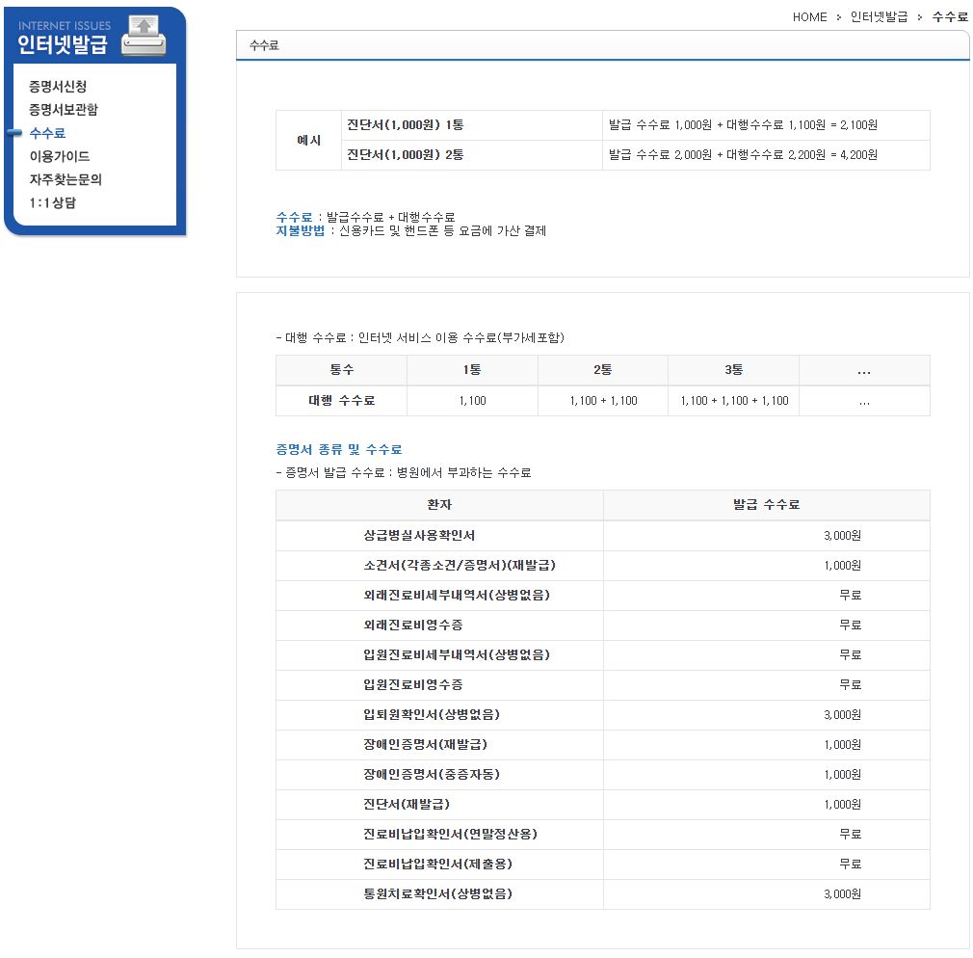The image size is (973, 958).
Task: Click the HOME breadcrumb link
Action: click(810, 17)
